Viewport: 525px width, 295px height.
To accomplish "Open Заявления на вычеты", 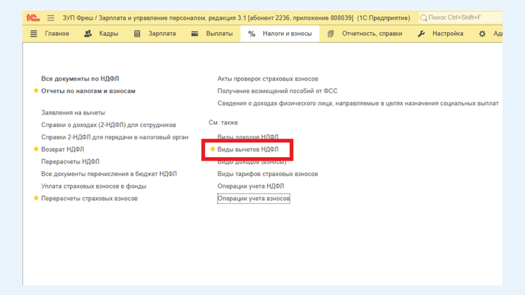I will (x=73, y=113).
